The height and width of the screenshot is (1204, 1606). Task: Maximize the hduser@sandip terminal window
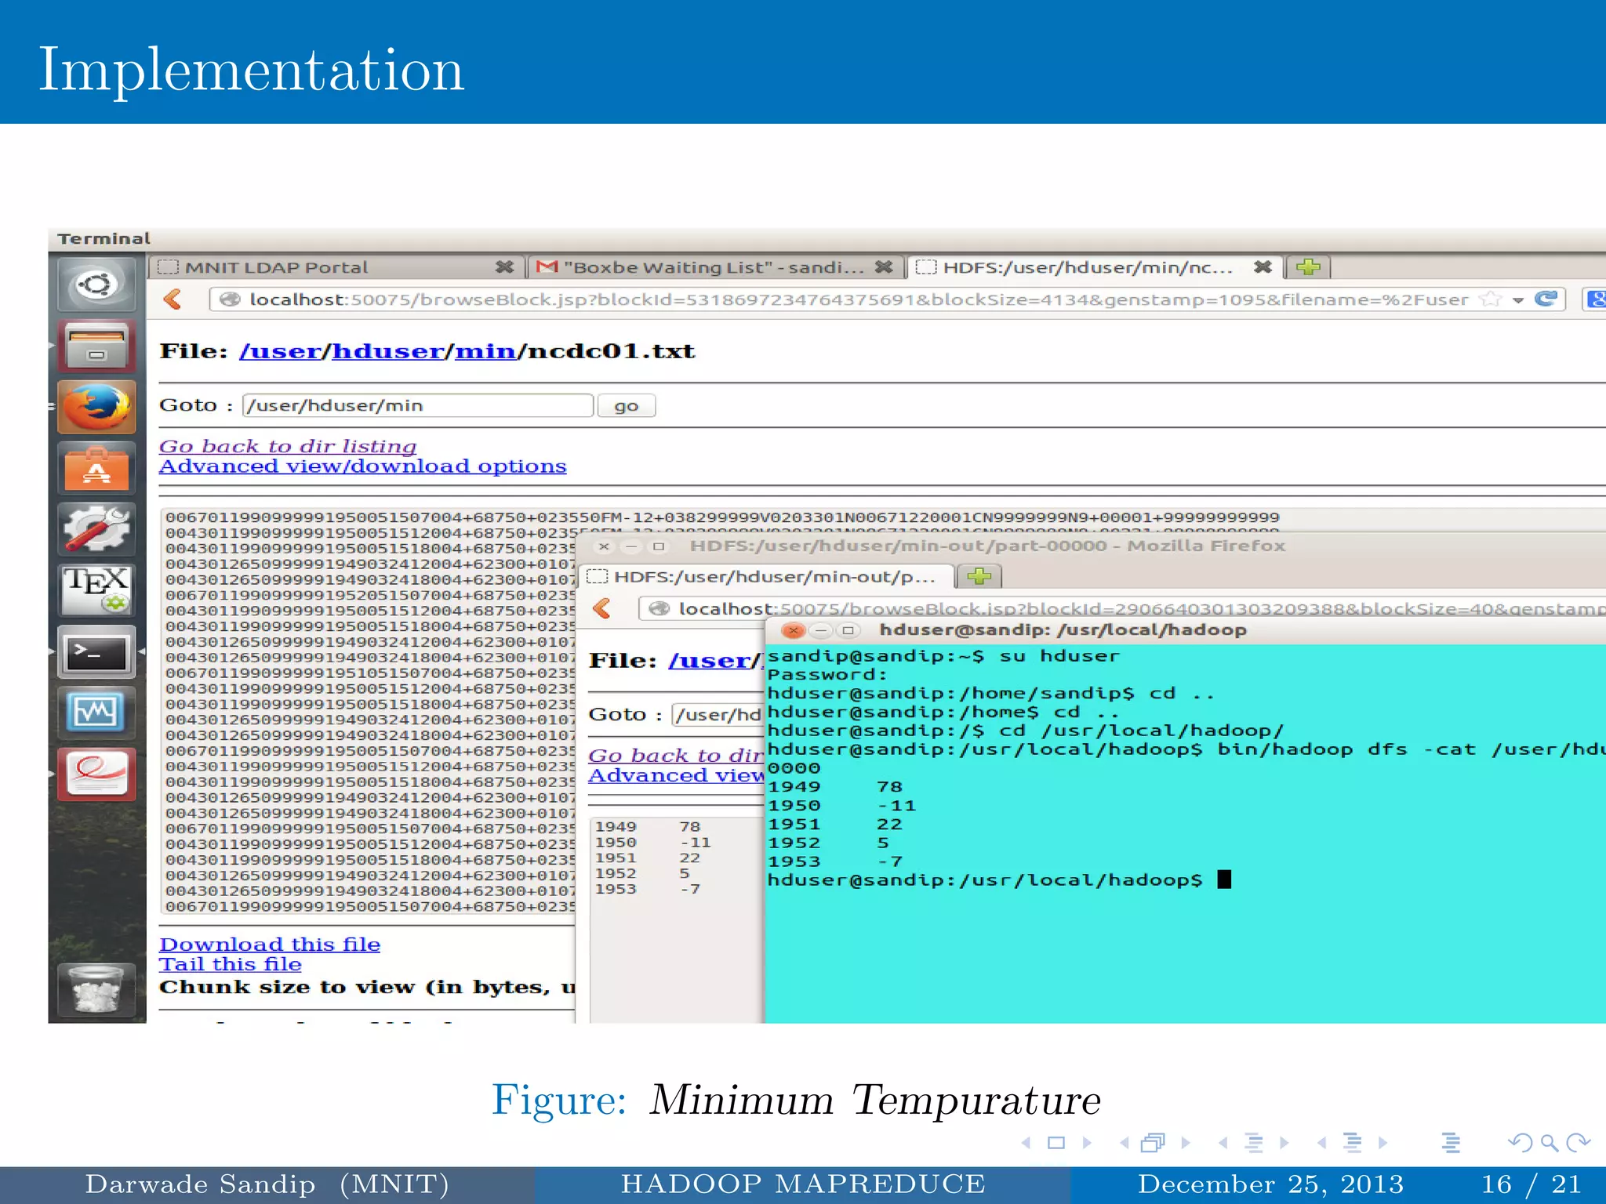848,630
